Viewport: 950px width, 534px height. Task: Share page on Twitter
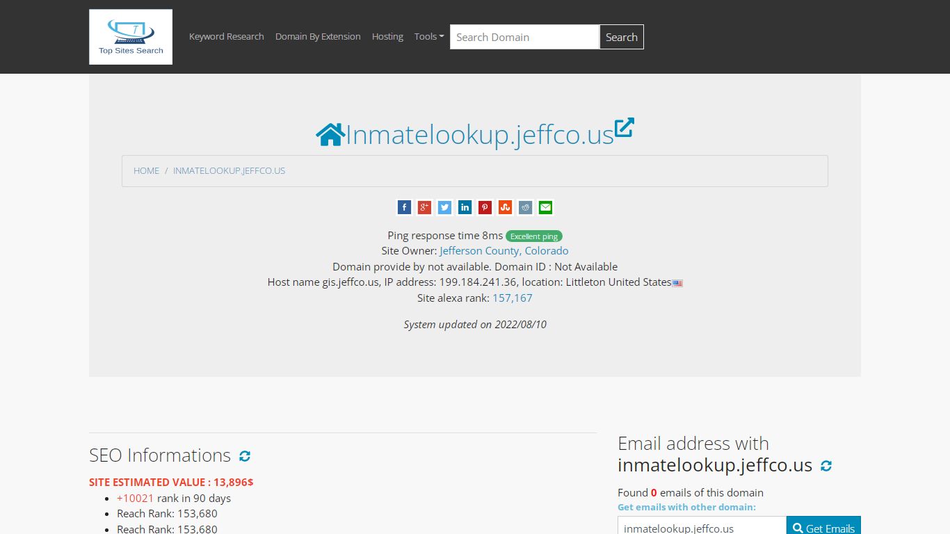(x=445, y=207)
